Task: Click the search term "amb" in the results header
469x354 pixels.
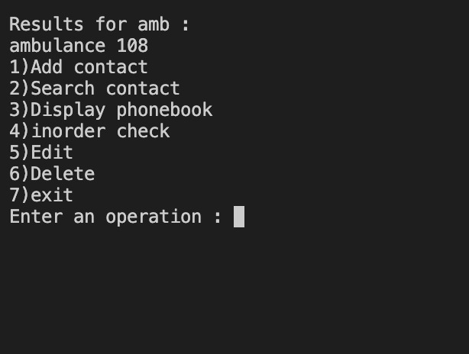Action: pos(154,24)
